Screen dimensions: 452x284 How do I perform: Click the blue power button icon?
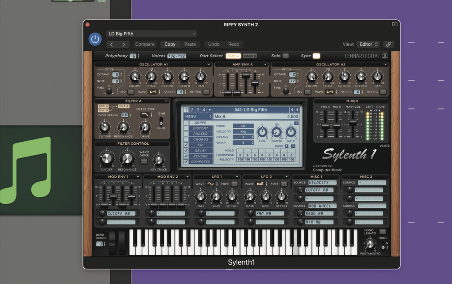coord(95,39)
